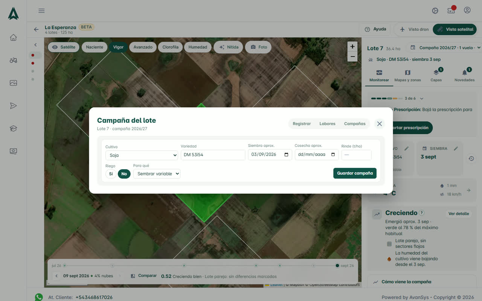The width and height of the screenshot is (482, 301).
Task: Open the image gallery icon in sidebar
Action: (x=13, y=83)
